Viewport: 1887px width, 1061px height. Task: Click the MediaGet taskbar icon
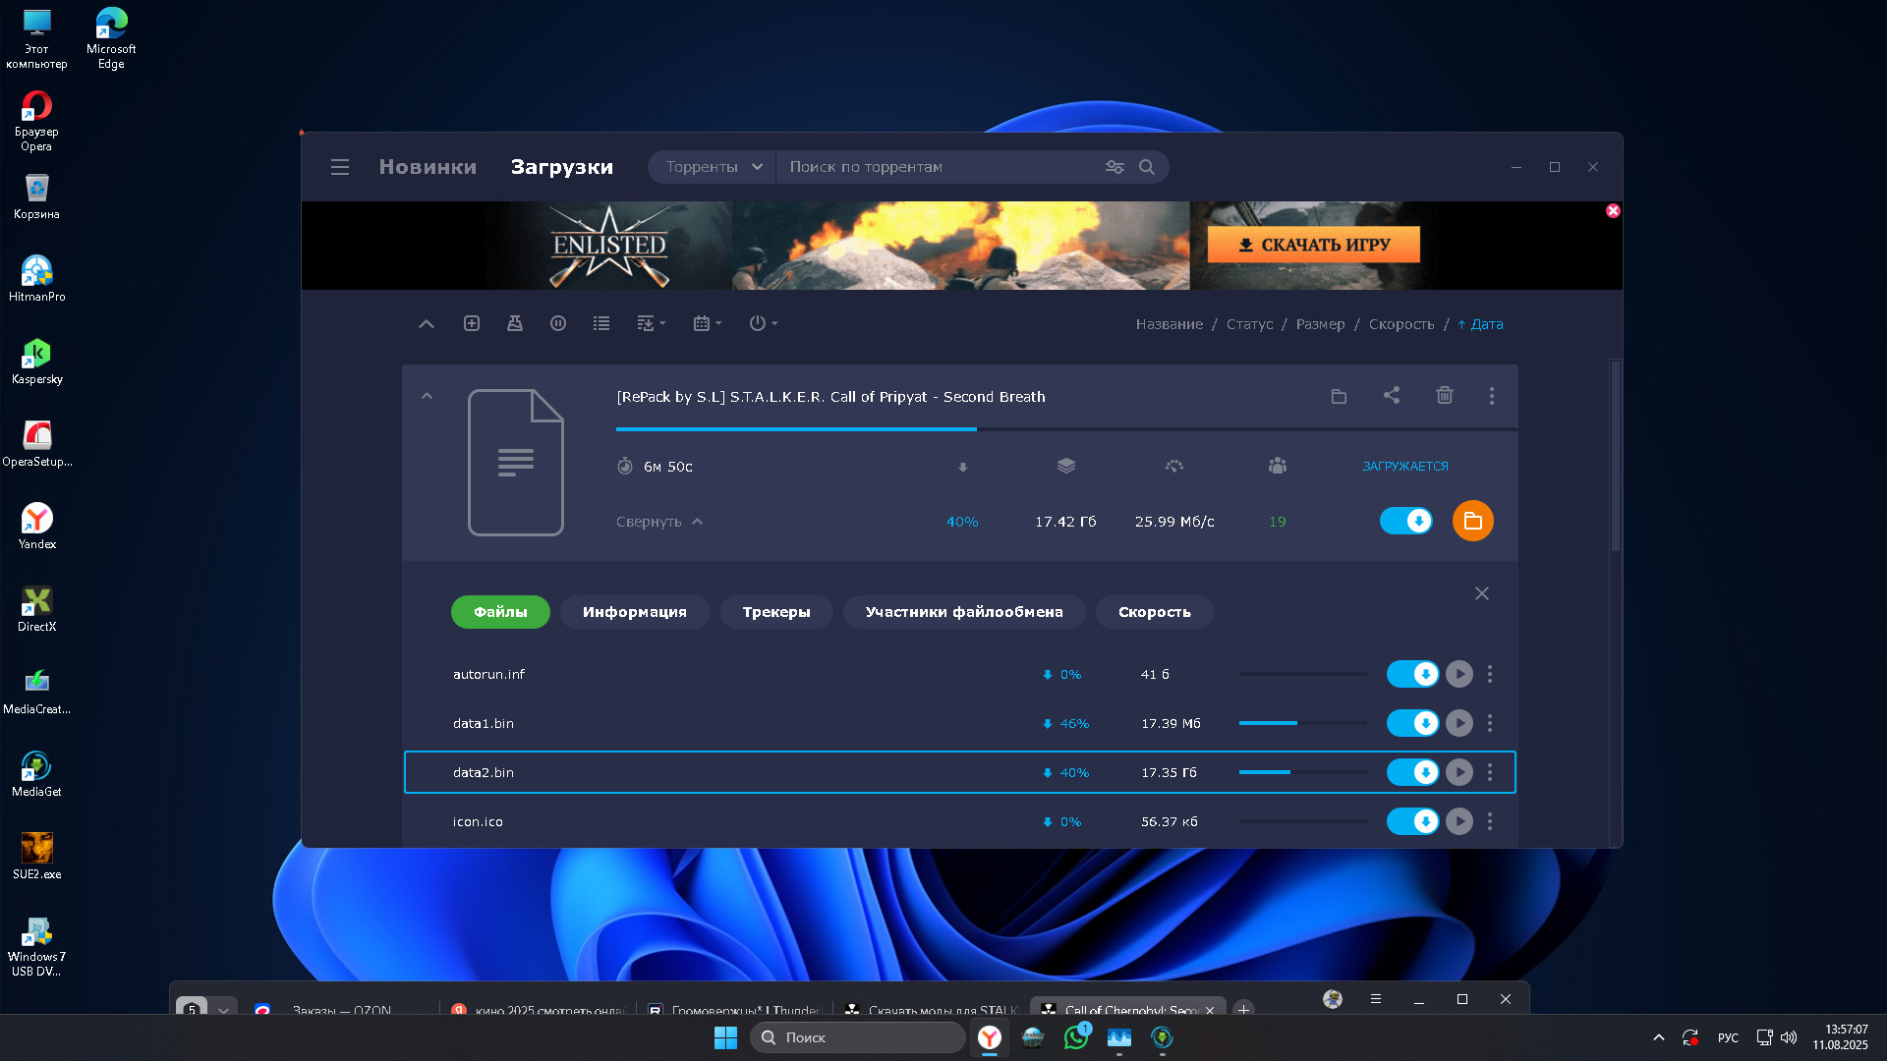[1163, 1037]
